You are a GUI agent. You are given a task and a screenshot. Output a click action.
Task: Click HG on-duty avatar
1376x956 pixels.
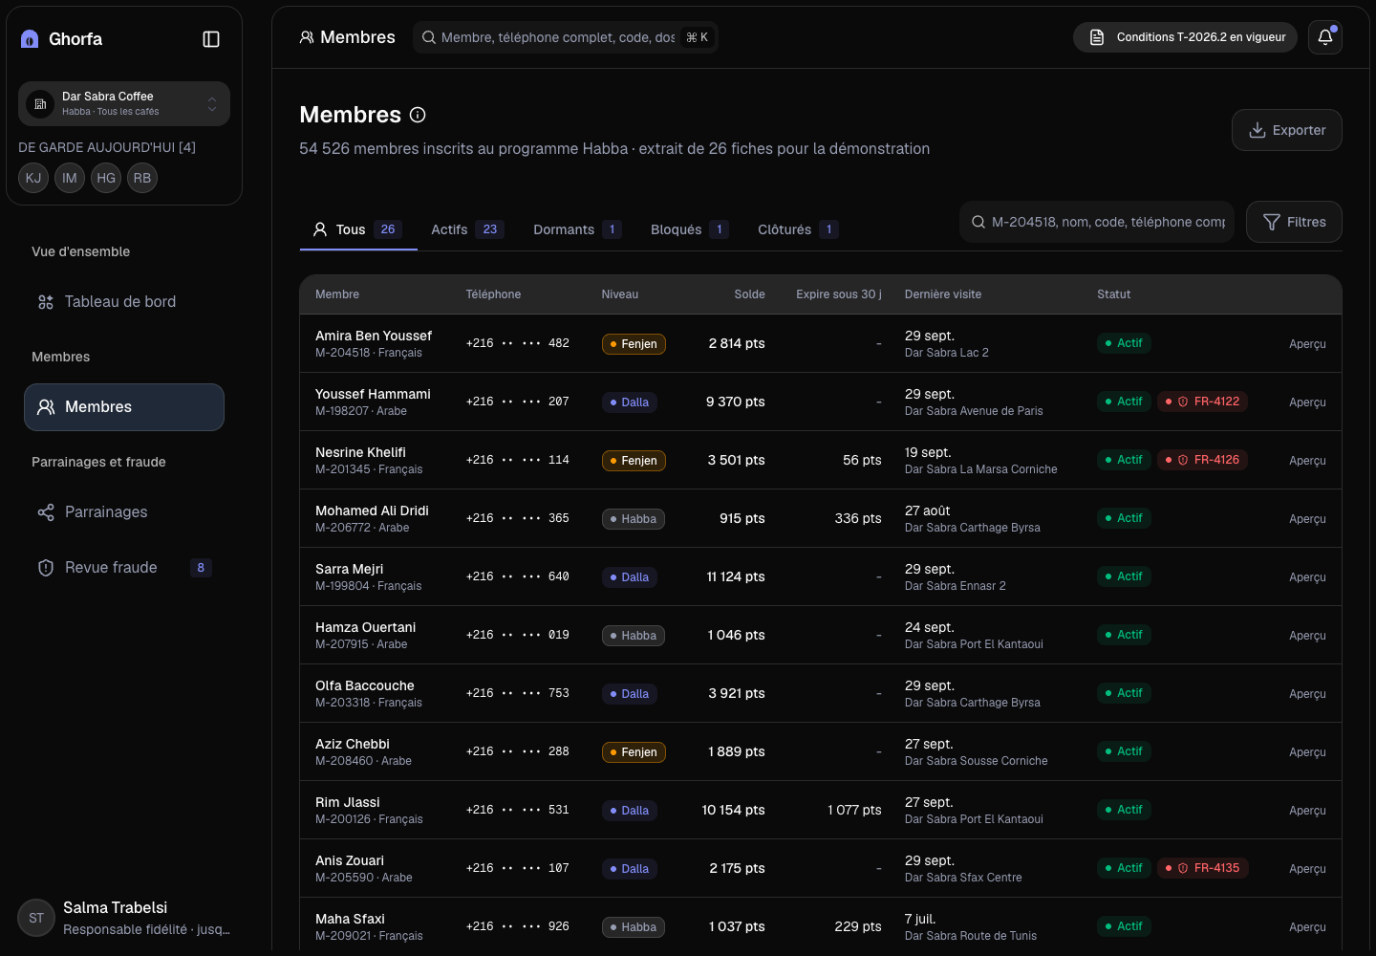106,178
